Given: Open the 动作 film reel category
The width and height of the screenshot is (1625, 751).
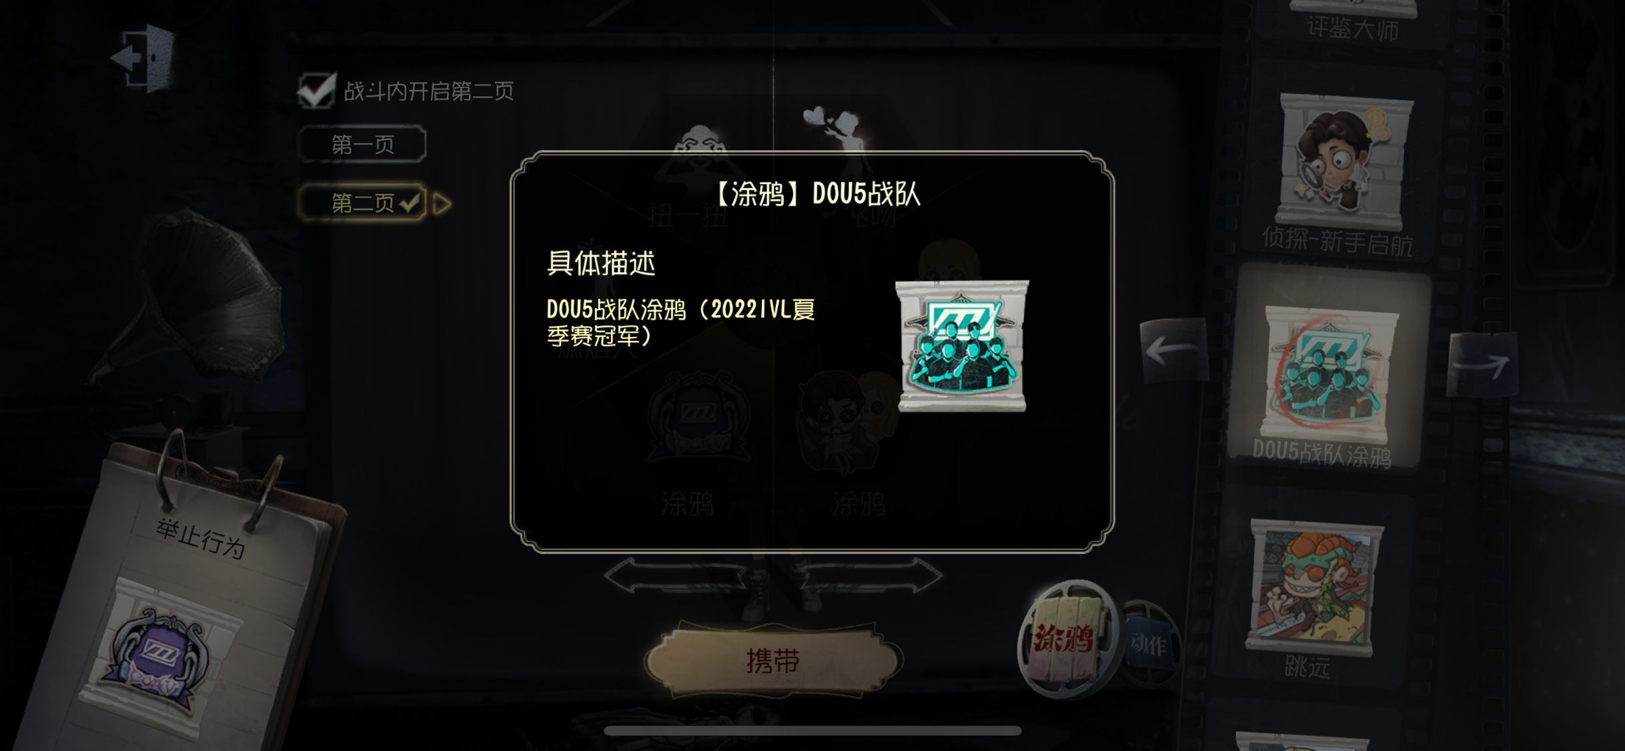Looking at the screenshot, I should (x=1149, y=644).
